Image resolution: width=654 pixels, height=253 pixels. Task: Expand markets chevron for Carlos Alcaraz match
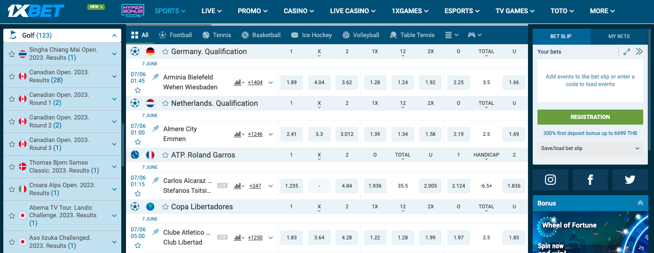270,186
